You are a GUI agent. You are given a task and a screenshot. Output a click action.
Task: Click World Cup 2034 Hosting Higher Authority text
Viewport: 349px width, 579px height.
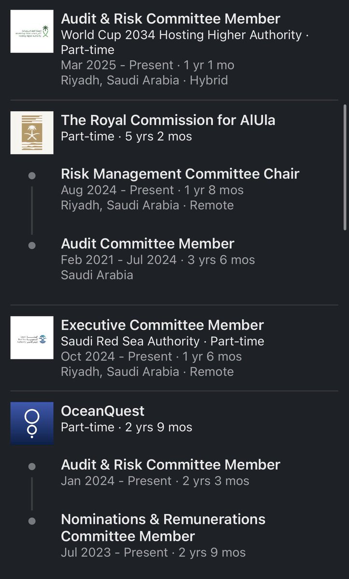pos(181,35)
